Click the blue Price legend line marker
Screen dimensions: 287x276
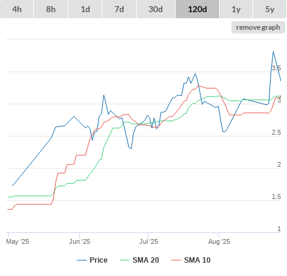[x=82, y=260]
